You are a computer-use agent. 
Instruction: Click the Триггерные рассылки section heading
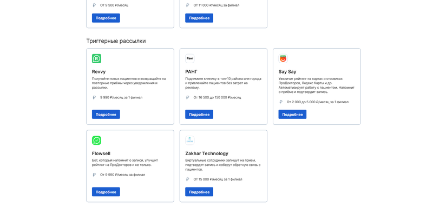pyautogui.click(x=116, y=41)
